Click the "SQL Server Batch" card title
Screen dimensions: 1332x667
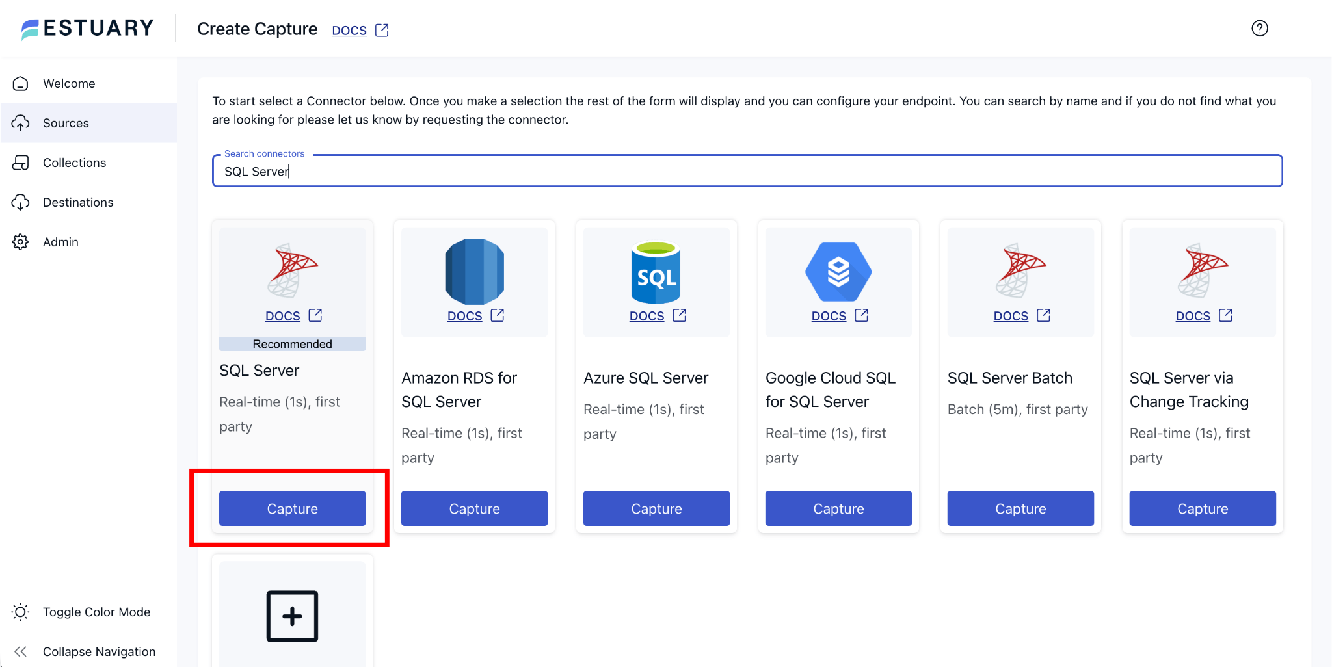pyautogui.click(x=1010, y=378)
